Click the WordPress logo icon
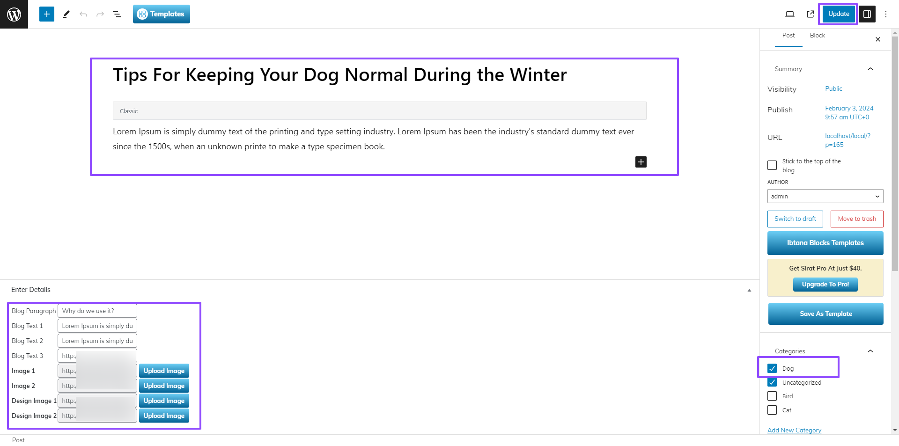This screenshot has height=446, width=899. pyautogui.click(x=14, y=14)
